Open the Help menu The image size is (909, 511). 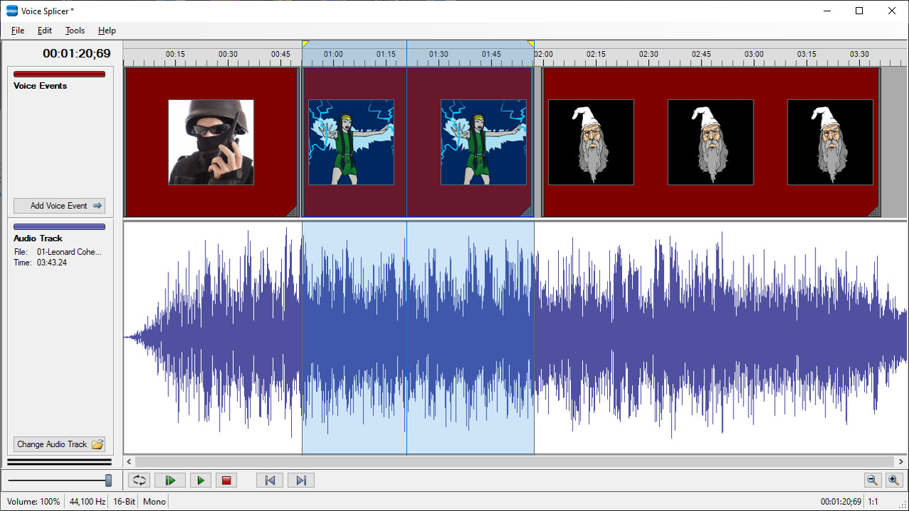tap(107, 31)
